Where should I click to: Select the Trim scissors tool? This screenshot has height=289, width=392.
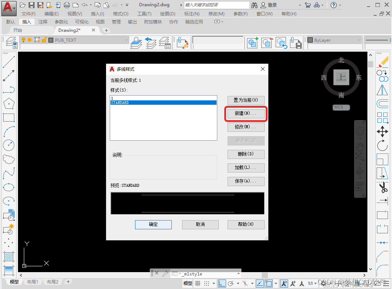click(382, 187)
